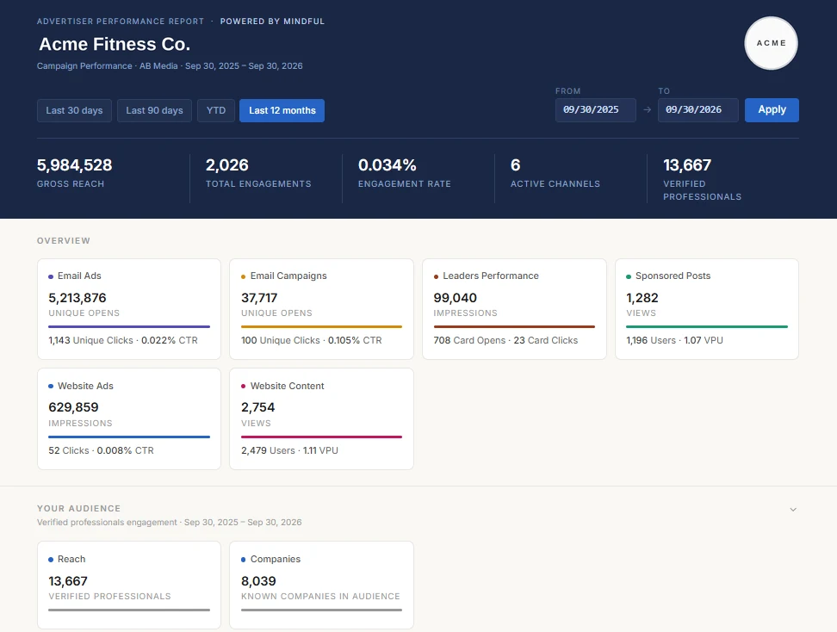This screenshot has width=837, height=632.
Task: Click the ACME round logo
Action: coord(771,43)
